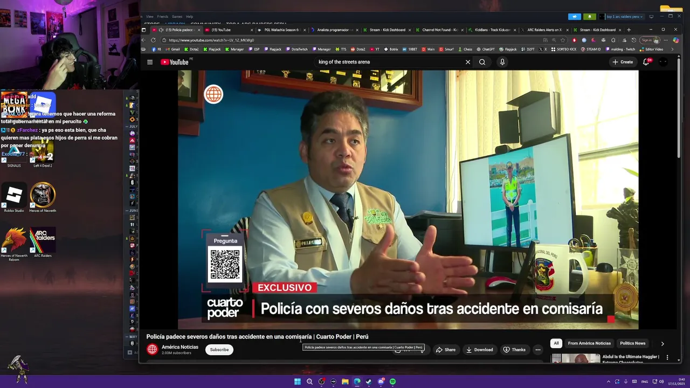
Task: Open Roblox Studio desktop shortcut
Action: point(14,198)
